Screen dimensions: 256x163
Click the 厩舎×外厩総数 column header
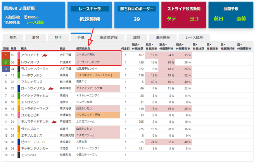point(138,46)
